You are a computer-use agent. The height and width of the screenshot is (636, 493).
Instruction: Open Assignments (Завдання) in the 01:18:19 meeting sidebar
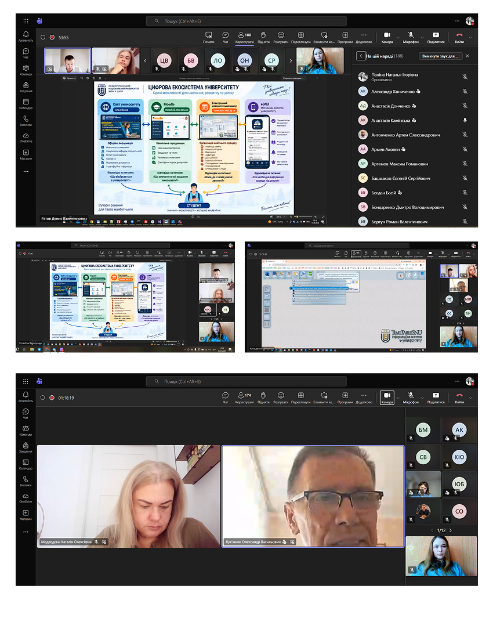tap(26, 447)
